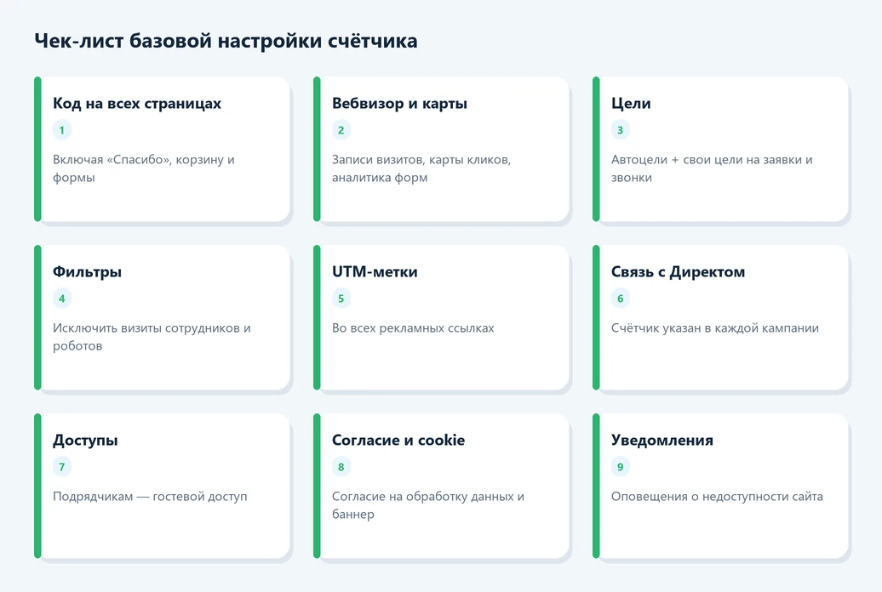
Task: Click text «Записи визитов, карты кликов, аналитика форм»
Action: coord(421,168)
